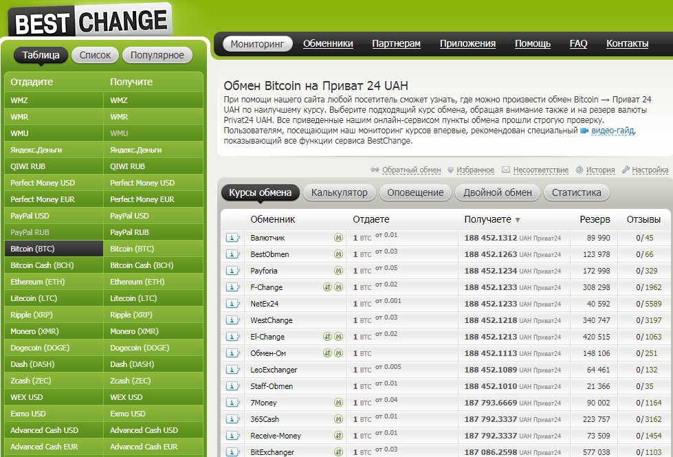
Task: Open the Статистика tab
Action: [x=577, y=192]
